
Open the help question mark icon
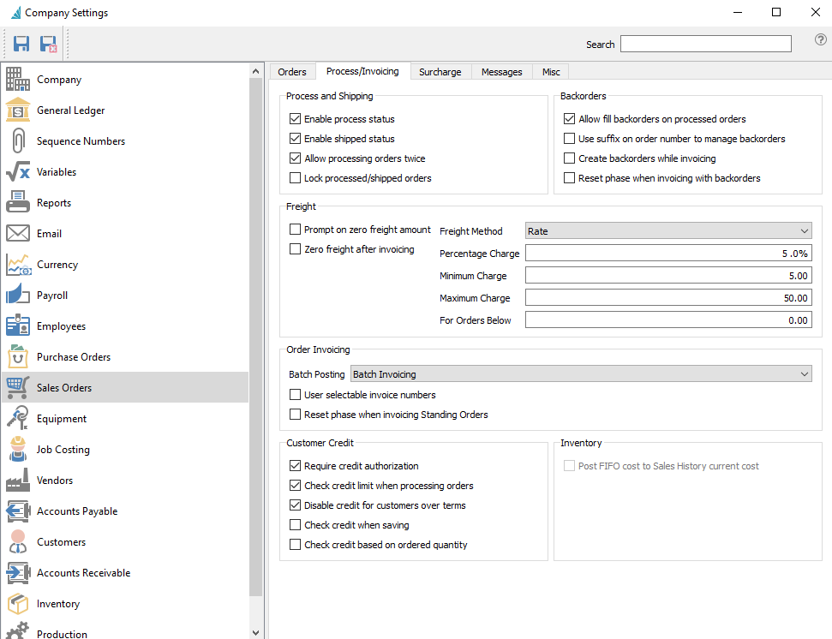(x=820, y=39)
